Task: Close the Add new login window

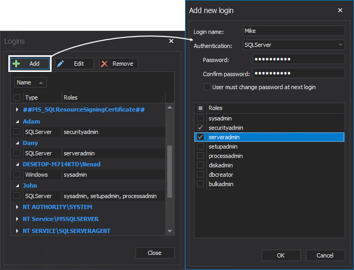Action: [x=340, y=10]
